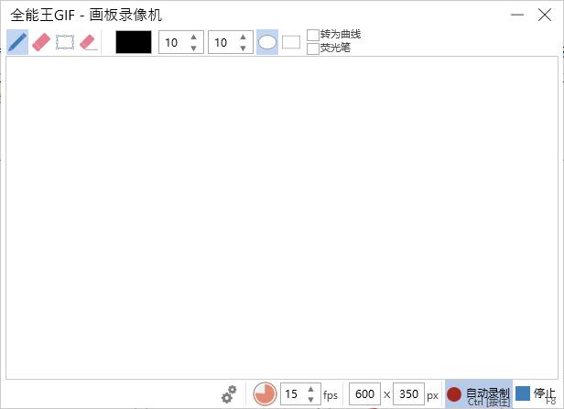
Task: Click the height field showing 350
Action: [x=408, y=394]
